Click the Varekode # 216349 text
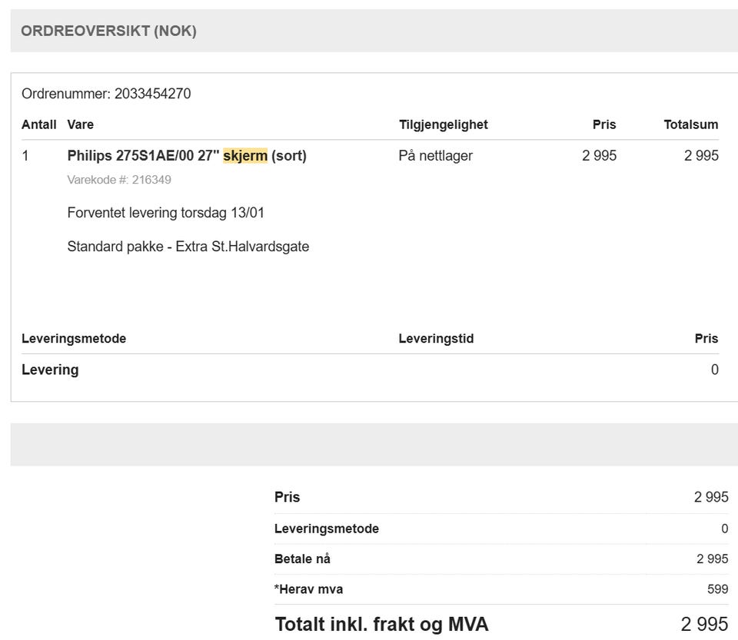Viewport: 738px width, 640px height. point(119,180)
